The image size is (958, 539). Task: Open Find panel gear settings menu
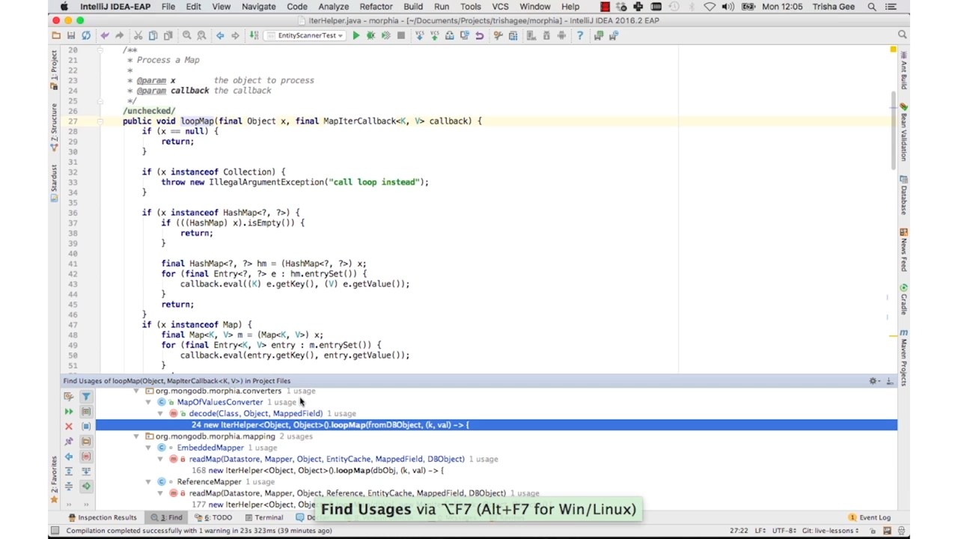coord(873,381)
